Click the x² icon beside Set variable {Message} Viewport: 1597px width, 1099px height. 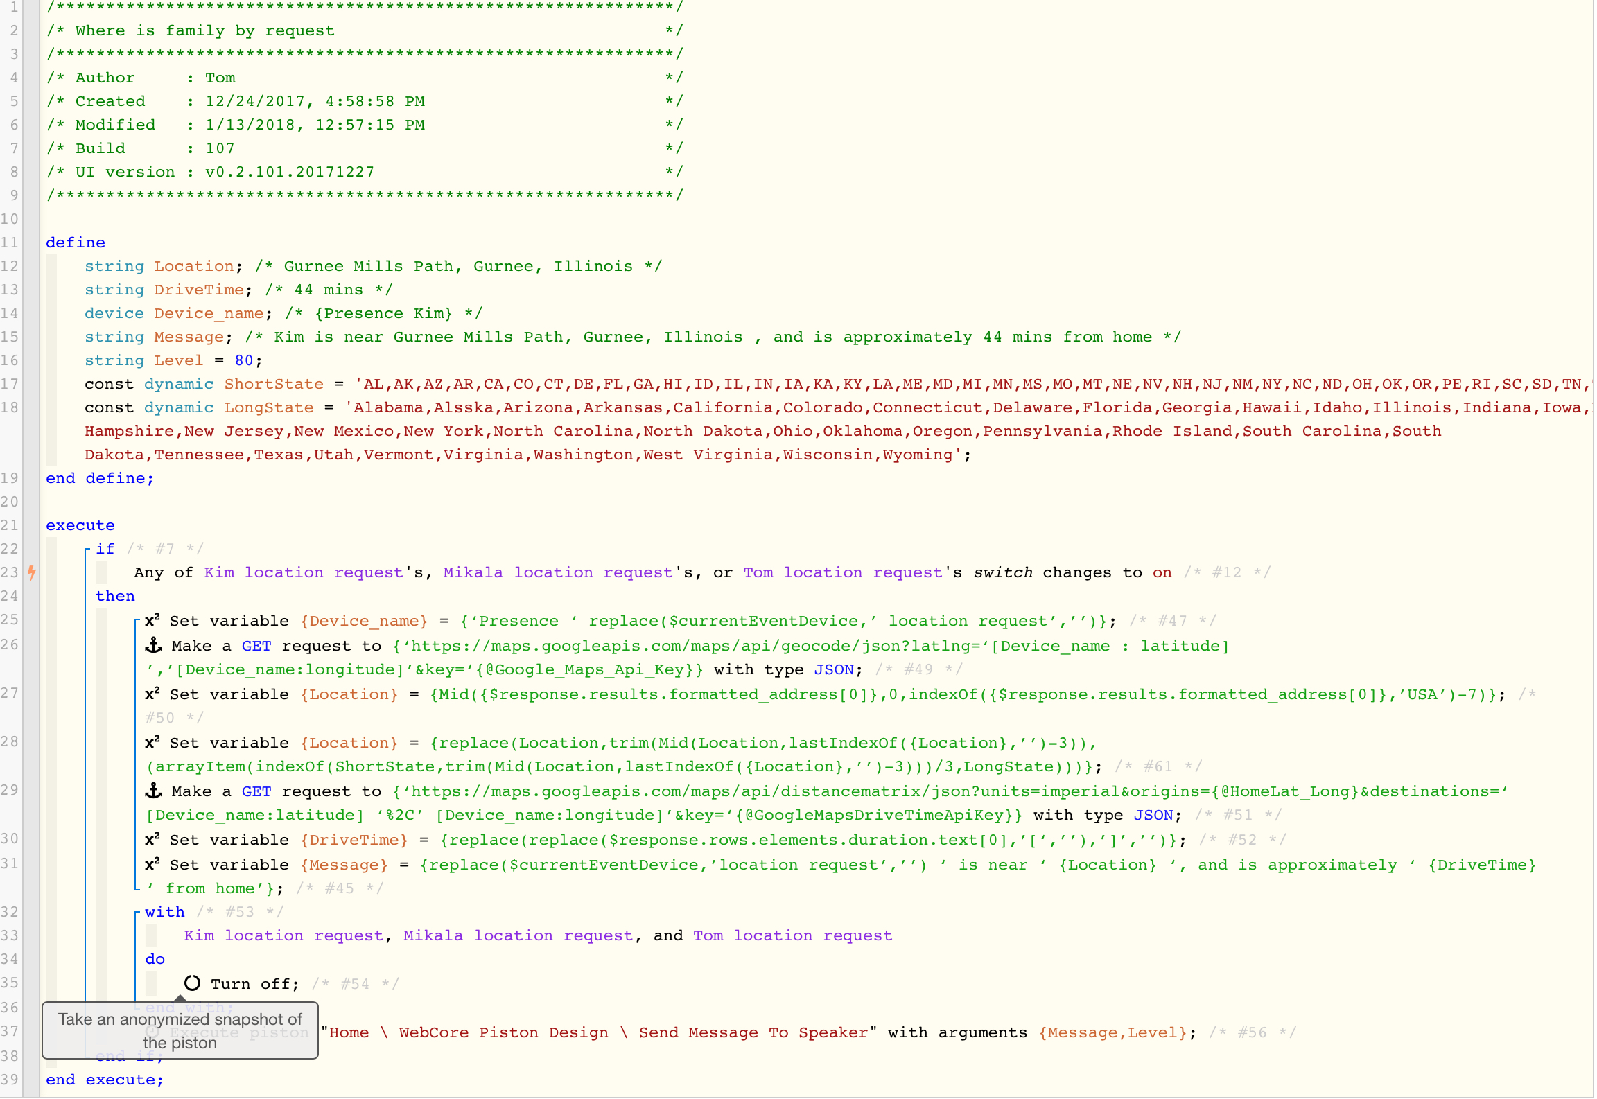tap(152, 864)
